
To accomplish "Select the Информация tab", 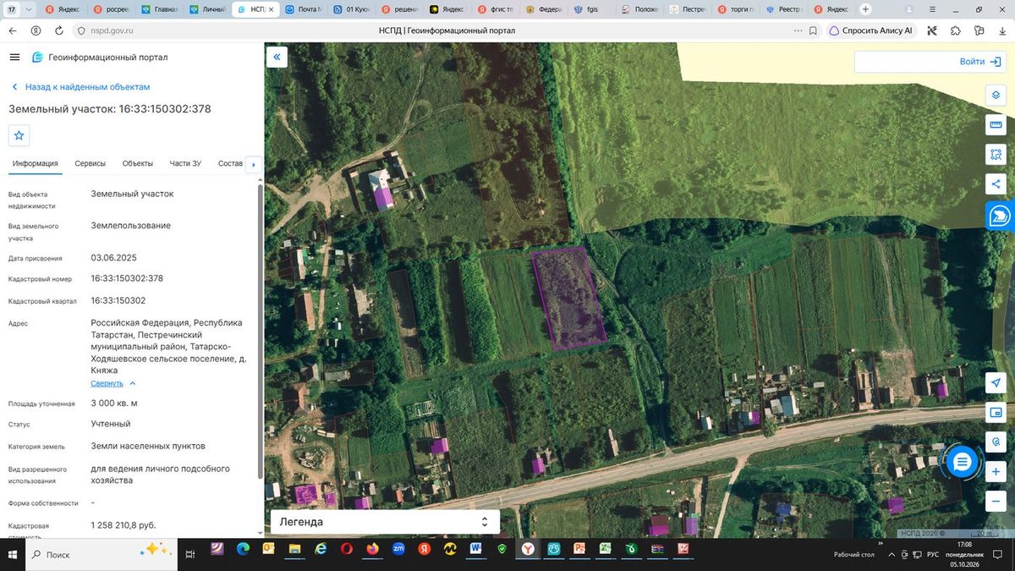I will tap(36, 163).
